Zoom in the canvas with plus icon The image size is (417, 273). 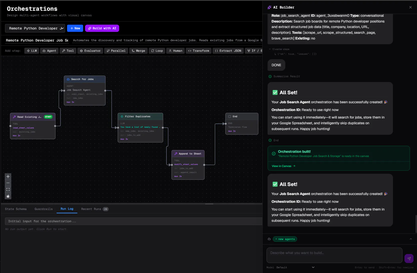pos(8,176)
